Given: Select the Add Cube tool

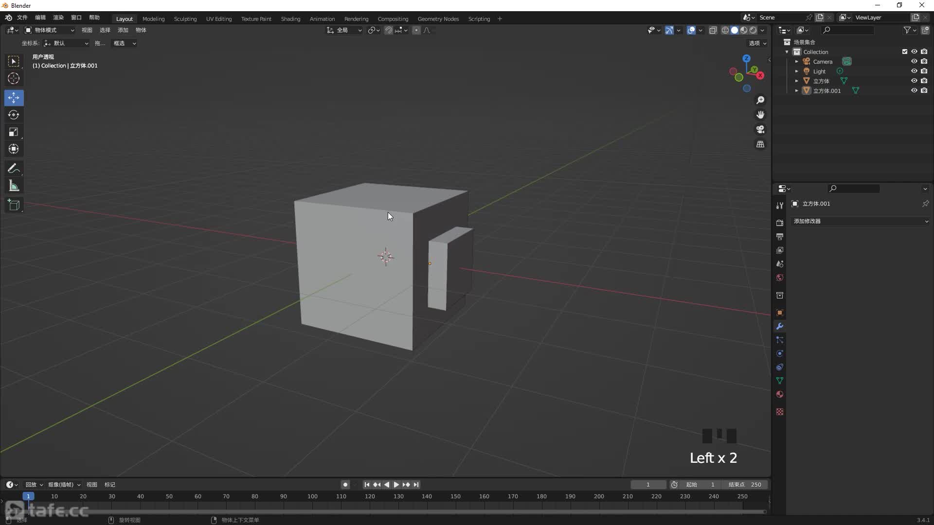Looking at the screenshot, I should click(14, 205).
